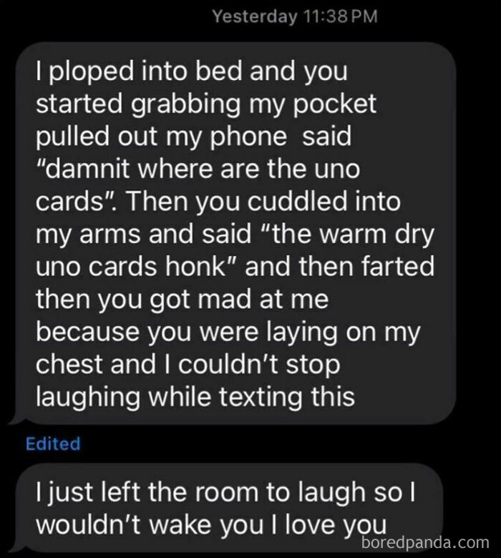Viewport: 501px width, 558px height.
Task: Click the line "then you got mad at me"
Action: tap(182, 300)
